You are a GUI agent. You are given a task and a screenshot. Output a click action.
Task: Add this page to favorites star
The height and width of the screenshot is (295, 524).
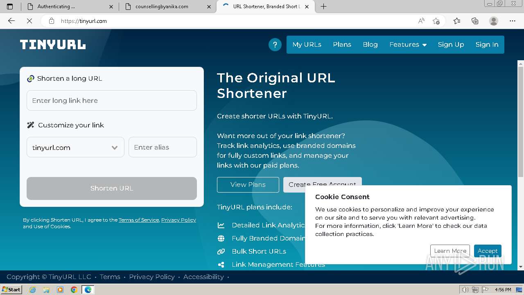tap(436, 21)
